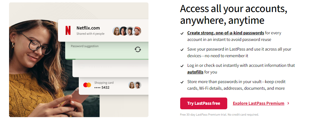Click the checkmark beside 'Store more than passwords'
This screenshot has height=118, width=322.
[182, 82]
